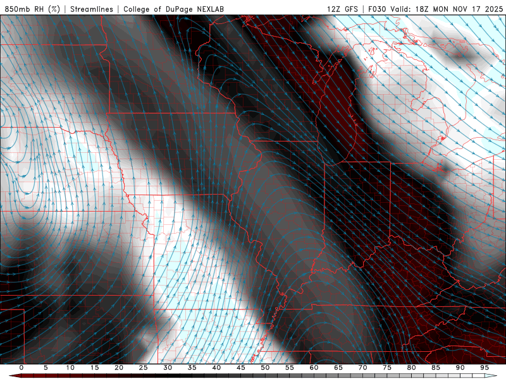Click the color scale label "35"
The width and height of the screenshot is (506, 379).
point(192,368)
